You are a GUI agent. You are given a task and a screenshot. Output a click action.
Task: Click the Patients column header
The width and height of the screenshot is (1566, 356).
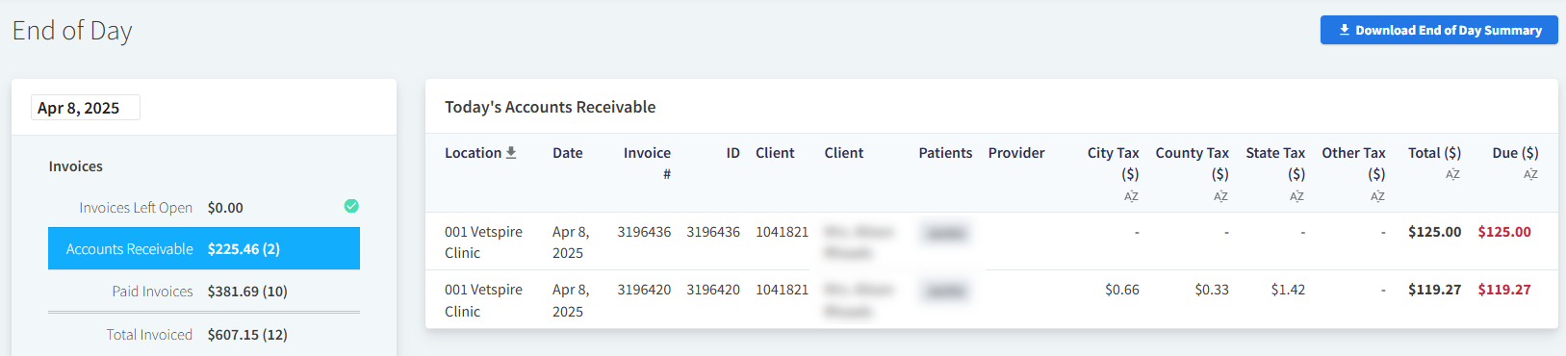[x=945, y=153]
